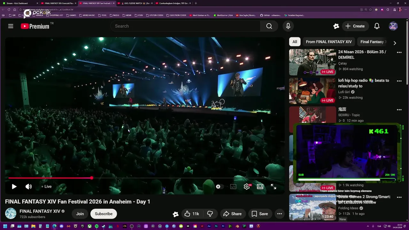Open the account avatar menu
409x230 pixels.
(x=393, y=26)
